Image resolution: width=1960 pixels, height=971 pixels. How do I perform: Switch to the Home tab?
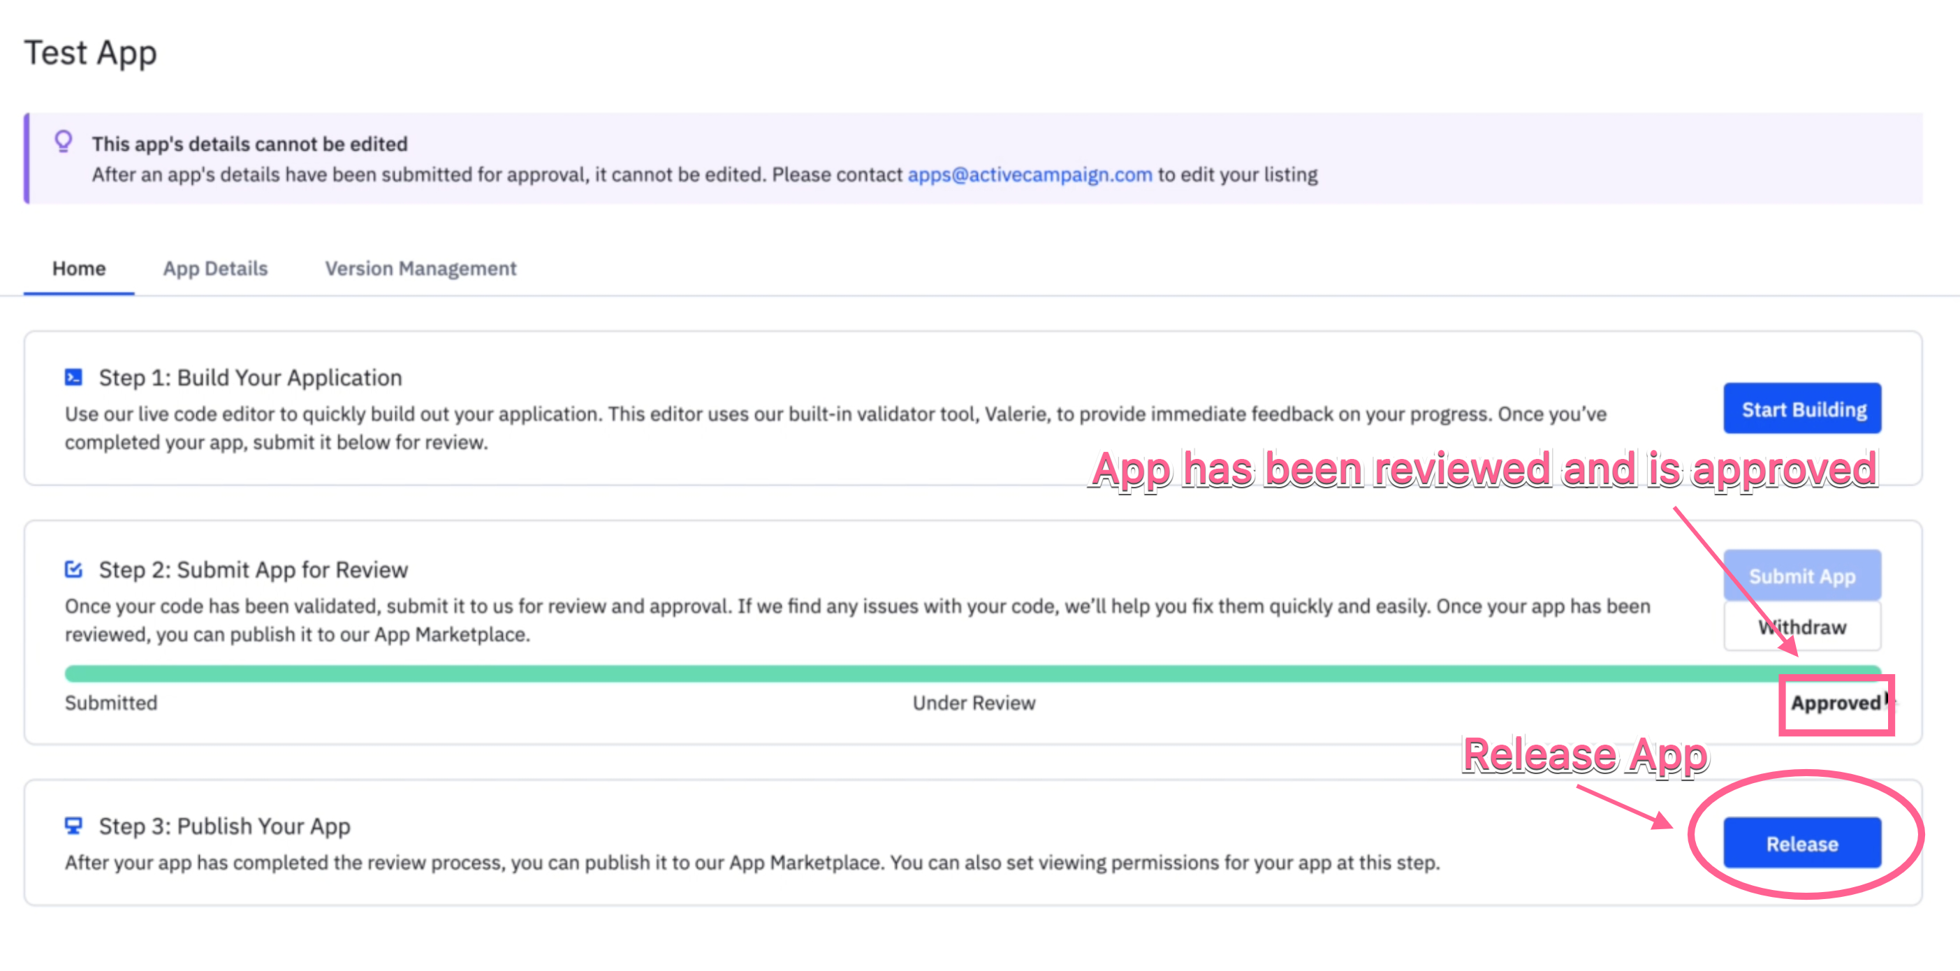pyautogui.click(x=78, y=269)
